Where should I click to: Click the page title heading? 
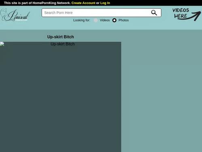point(61,37)
